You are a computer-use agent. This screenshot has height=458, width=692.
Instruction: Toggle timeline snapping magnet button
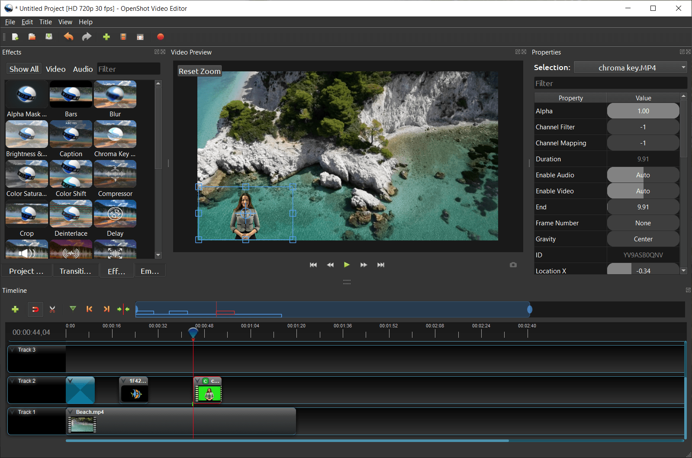click(x=35, y=309)
